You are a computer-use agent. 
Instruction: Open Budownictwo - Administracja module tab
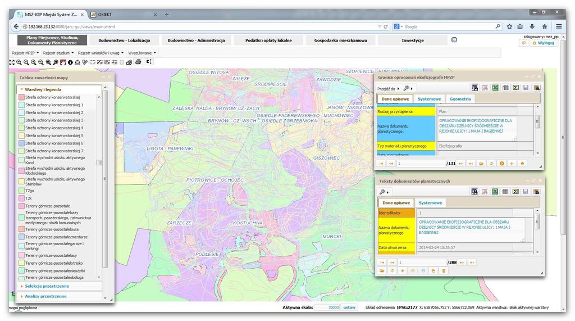point(196,40)
